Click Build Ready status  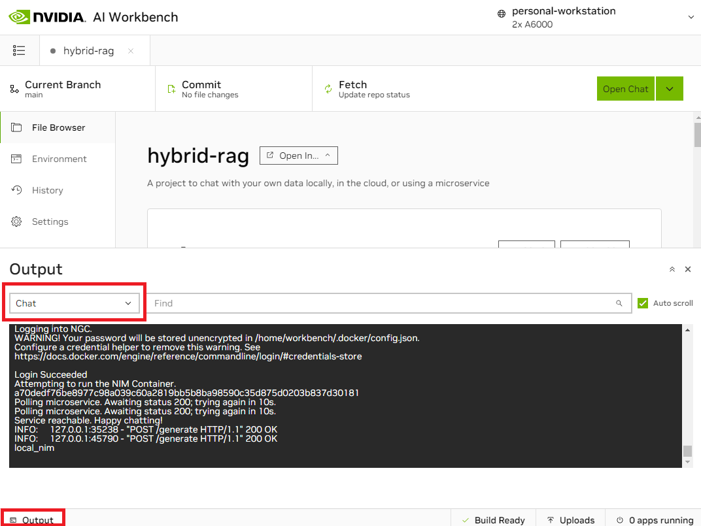pyautogui.click(x=492, y=519)
